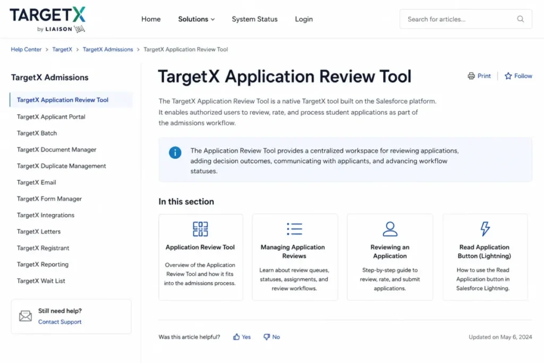544x363 pixels.
Task: Click the thumbs up icon
Action: (236, 336)
